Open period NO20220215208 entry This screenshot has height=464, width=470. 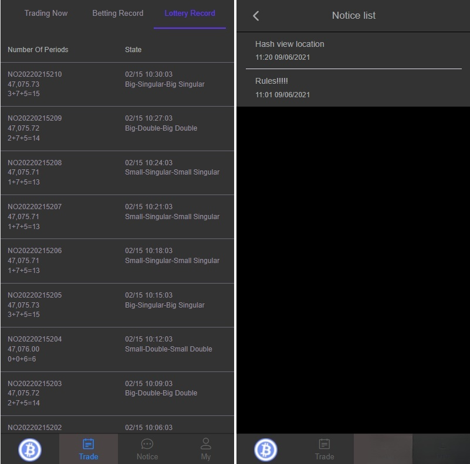click(117, 172)
